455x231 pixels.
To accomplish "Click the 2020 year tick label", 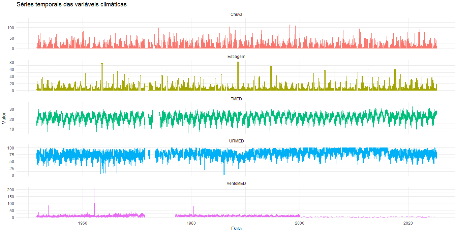I will click(408, 223).
